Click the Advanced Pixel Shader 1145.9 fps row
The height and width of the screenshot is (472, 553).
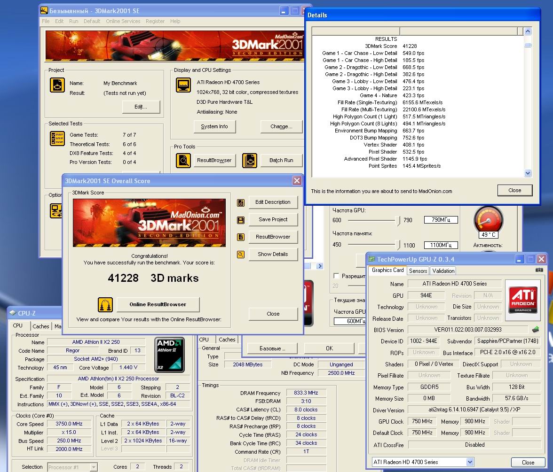click(418, 159)
